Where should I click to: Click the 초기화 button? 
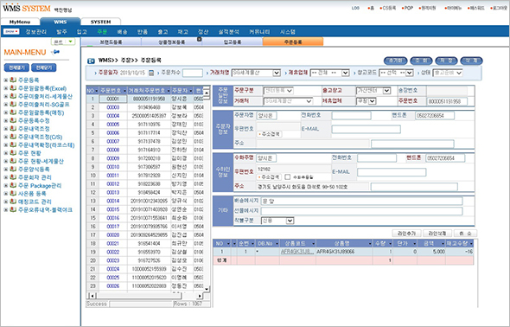point(396,61)
